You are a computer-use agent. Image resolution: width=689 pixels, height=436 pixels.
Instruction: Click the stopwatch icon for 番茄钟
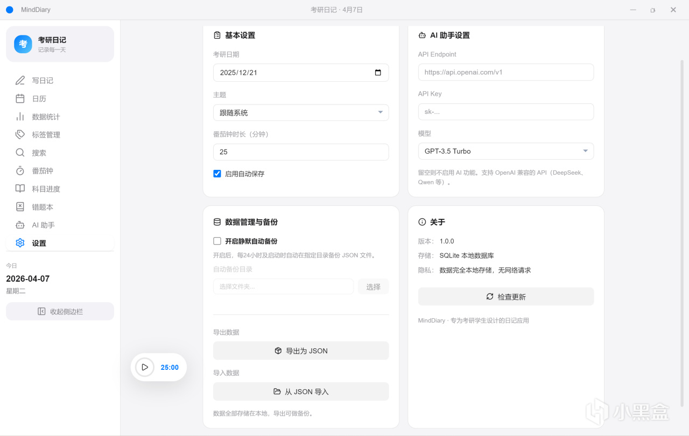(20, 170)
